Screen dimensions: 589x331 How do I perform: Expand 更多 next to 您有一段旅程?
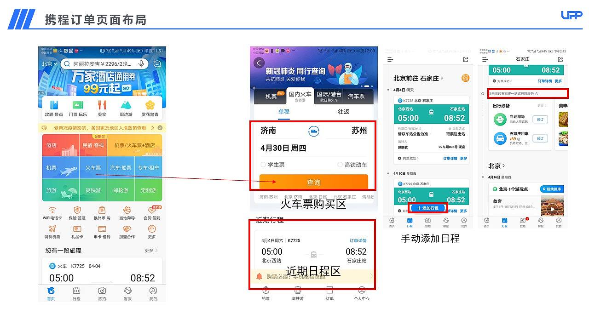pos(151,251)
